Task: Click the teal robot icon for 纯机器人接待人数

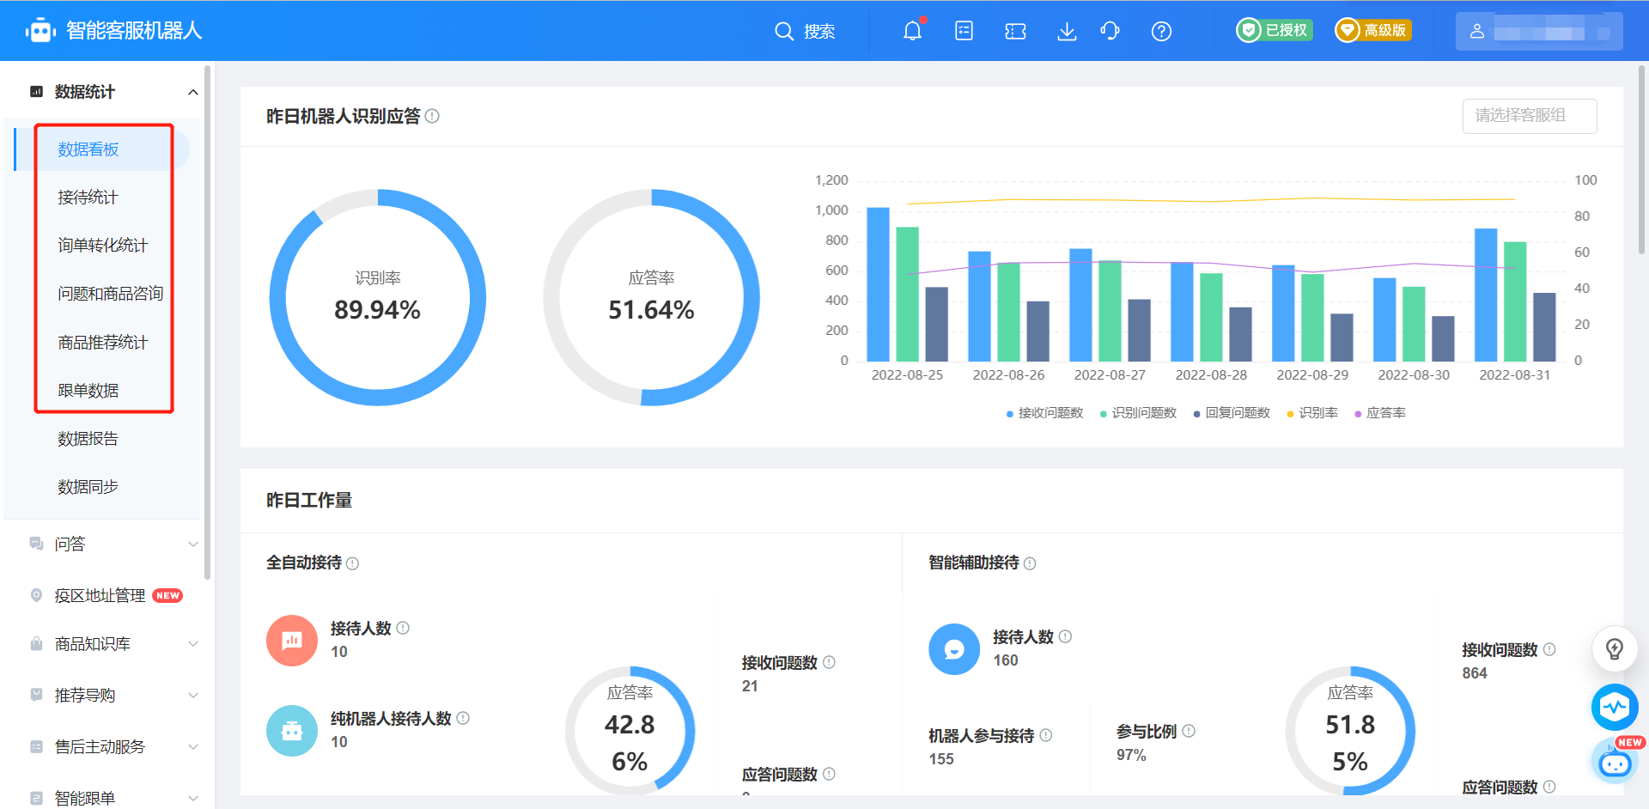Action: click(x=292, y=731)
